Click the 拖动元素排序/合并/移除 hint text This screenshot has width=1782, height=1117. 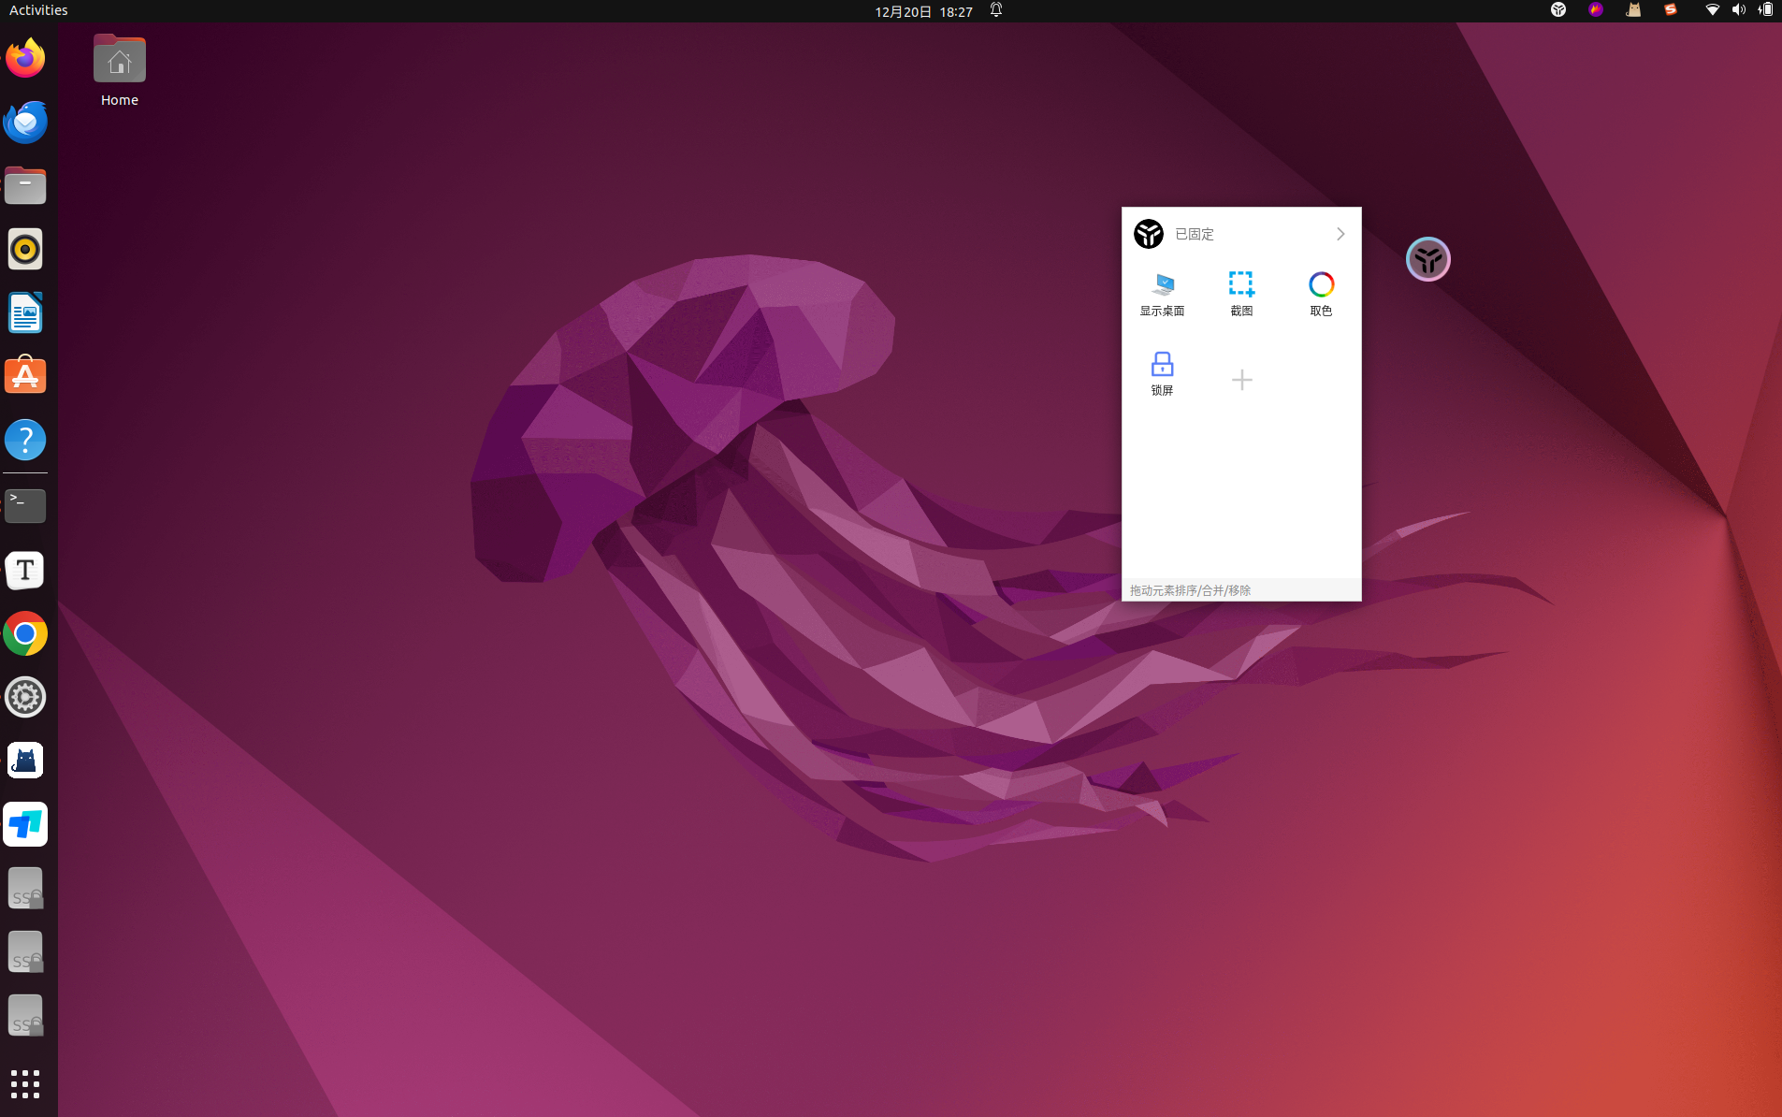click(x=1190, y=590)
